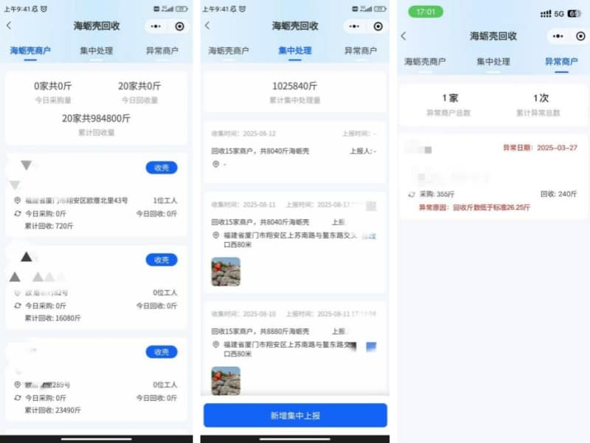The width and height of the screenshot is (590, 443).
Task: Tap the 累计集中处理量 1025840斤 summary card
Action: coord(294,92)
